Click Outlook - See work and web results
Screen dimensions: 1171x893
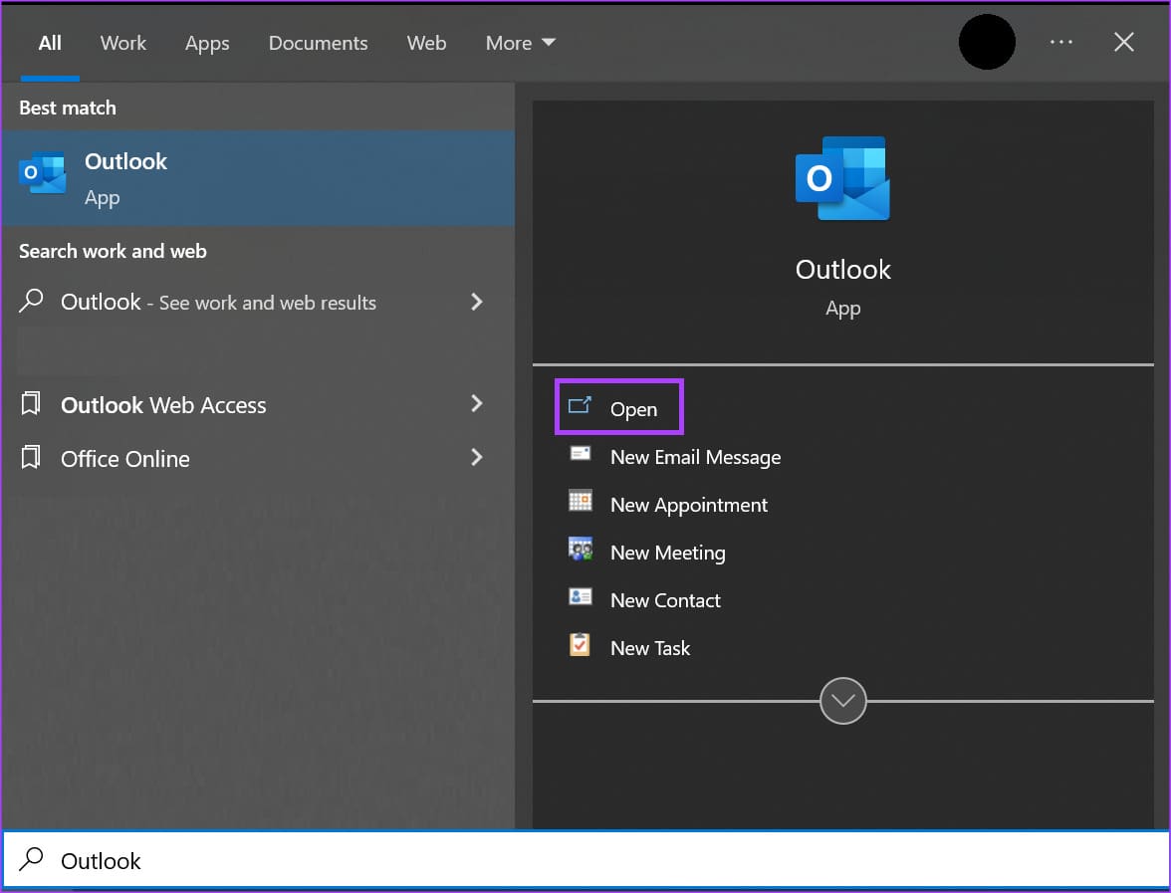coord(258,302)
